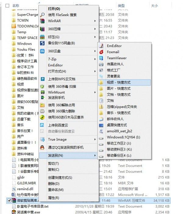The width and height of the screenshot is (183, 214).
Task: Click the 360压缩 icon
Action: [42, 29]
